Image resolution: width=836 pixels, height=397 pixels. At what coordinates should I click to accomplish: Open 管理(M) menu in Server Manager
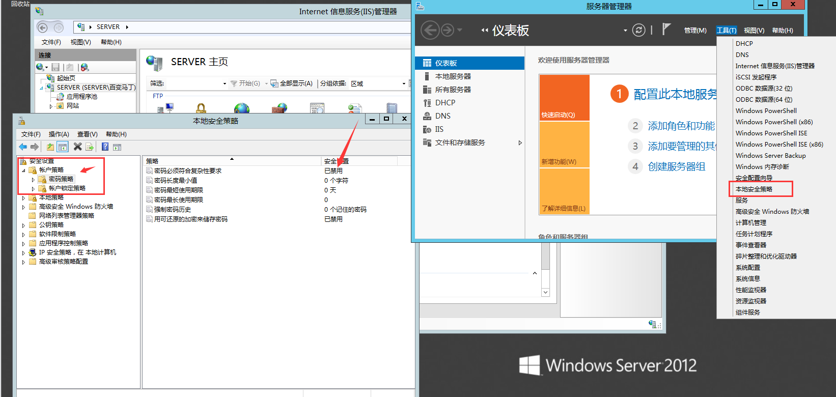coord(695,31)
